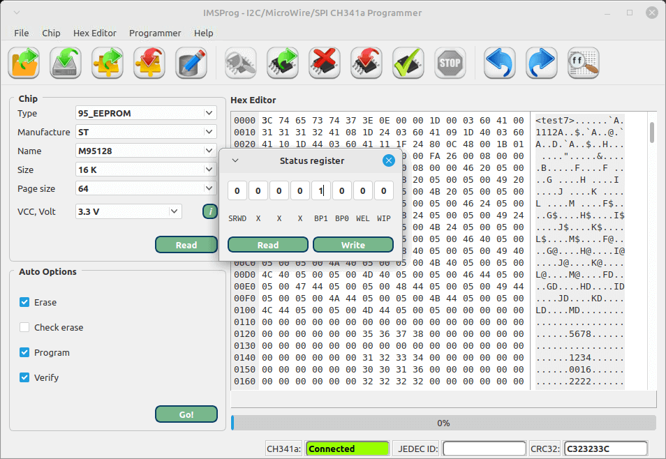666x459 pixels.
Task: Click the CRC32 field showing C323233C
Action: tap(605, 449)
